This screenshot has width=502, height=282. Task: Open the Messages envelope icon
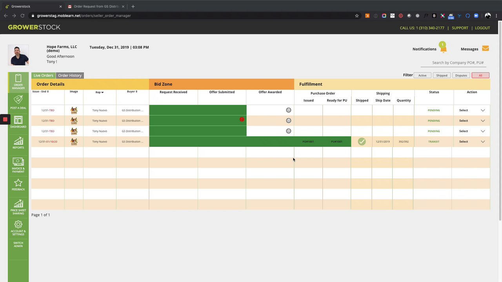[486, 49]
